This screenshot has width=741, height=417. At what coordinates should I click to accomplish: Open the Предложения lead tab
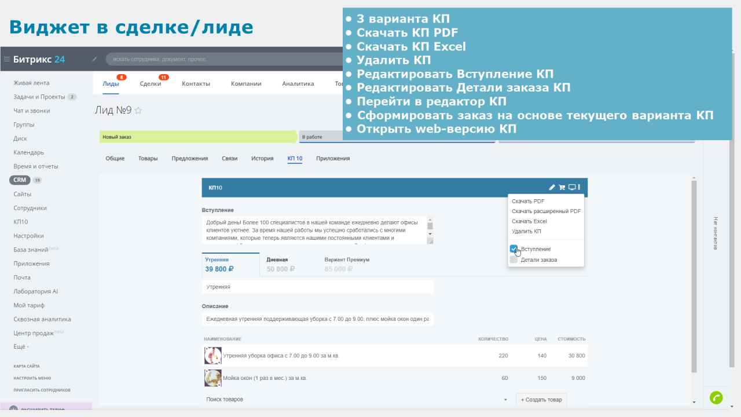point(190,158)
